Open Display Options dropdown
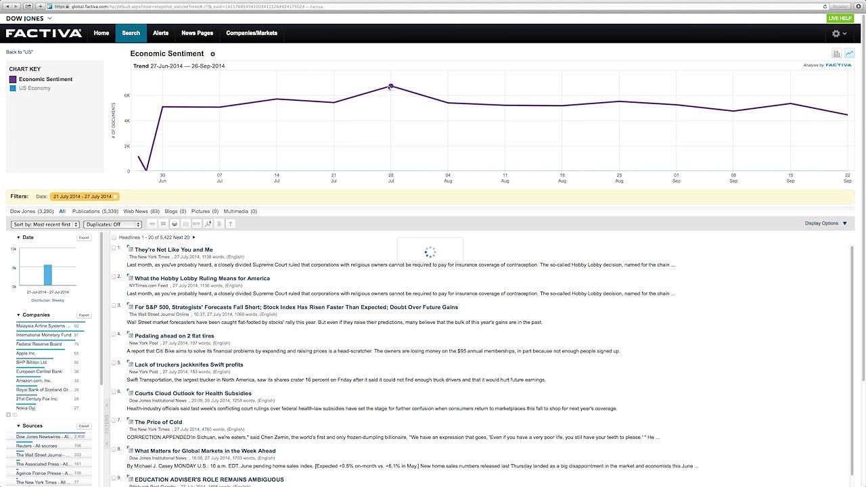This screenshot has height=487, width=866. click(x=825, y=223)
